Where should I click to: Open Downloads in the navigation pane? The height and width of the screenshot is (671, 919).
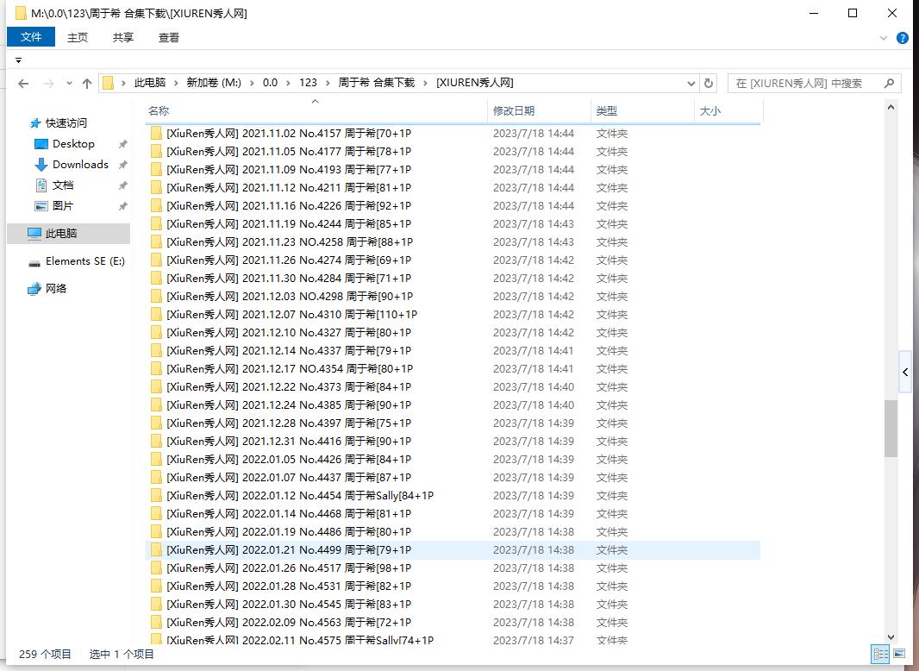coord(80,164)
